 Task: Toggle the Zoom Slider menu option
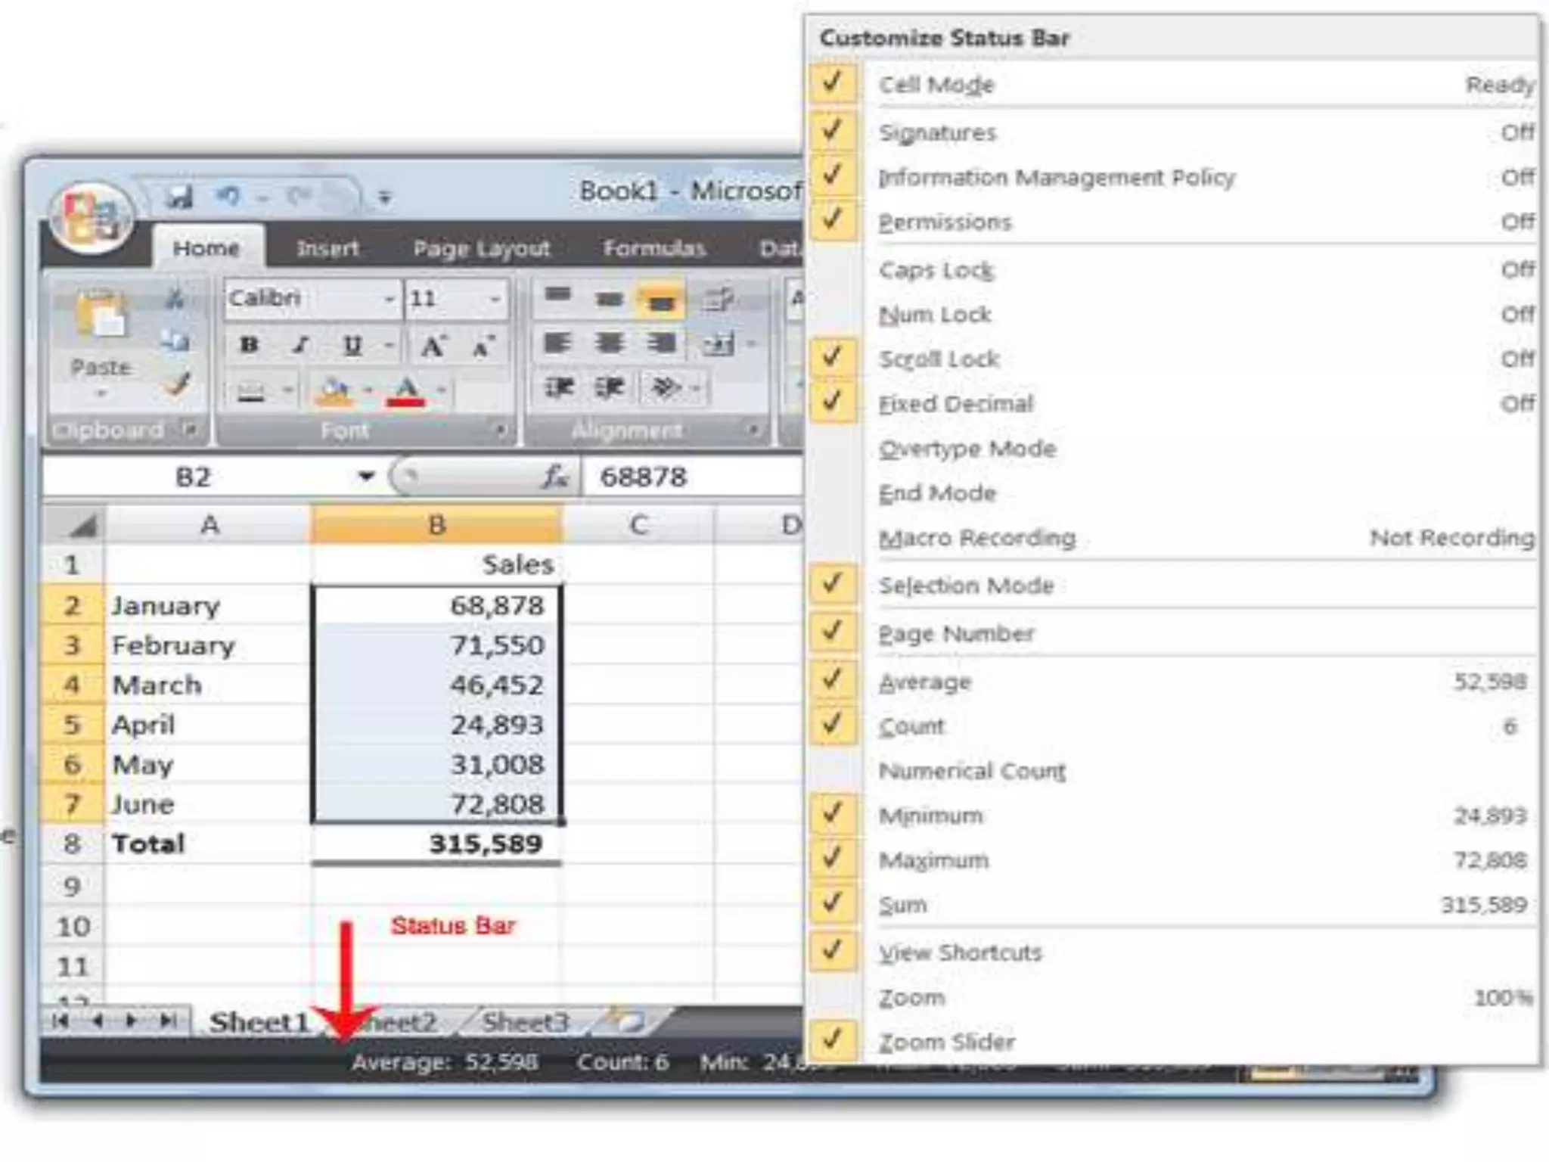point(946,1042)
